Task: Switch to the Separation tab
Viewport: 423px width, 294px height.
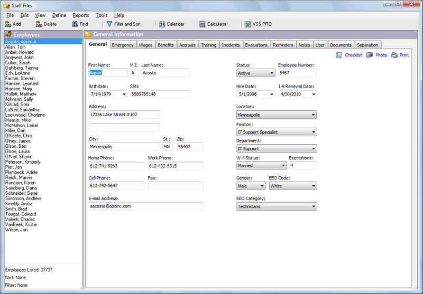Action: [x=367, y=45]
